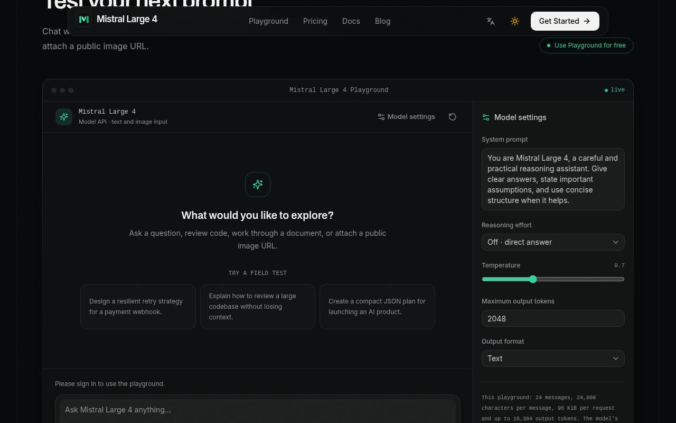Open the Pricing nav link
Image resolution: width=676 pixels, height=423 pixels.
315,21
